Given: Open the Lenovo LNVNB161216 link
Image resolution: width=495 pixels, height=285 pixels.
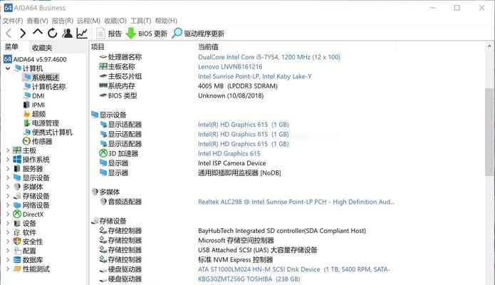Looking at the screenshot, I should click(x=230, y=67).
